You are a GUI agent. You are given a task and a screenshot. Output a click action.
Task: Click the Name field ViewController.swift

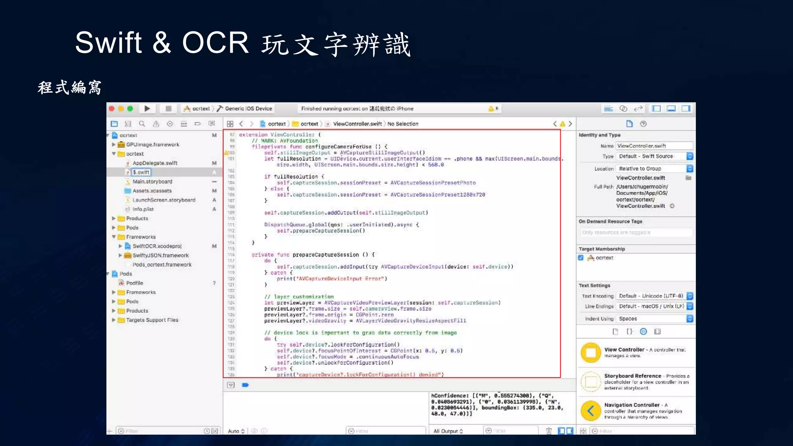(654, 146)
